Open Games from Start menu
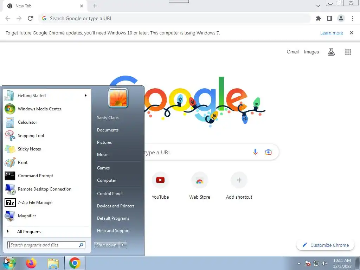360x270 pixels. [x=103, y=168]
